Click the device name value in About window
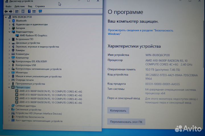This screenshot has width=205, height=136. click(157, 55)
